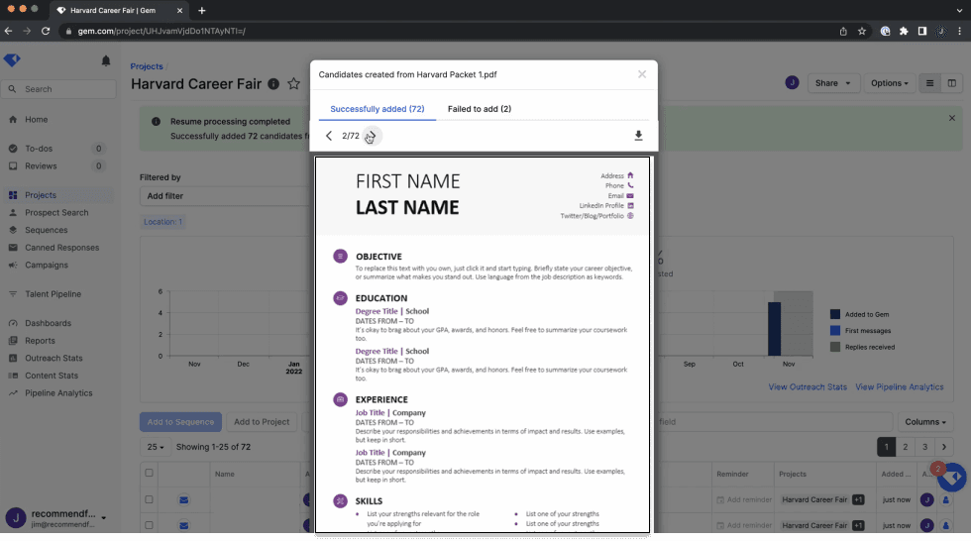The width and height of the screenshot is (971, 541).
Task: Open View Pipeline Analytics link
Action: 899,387
